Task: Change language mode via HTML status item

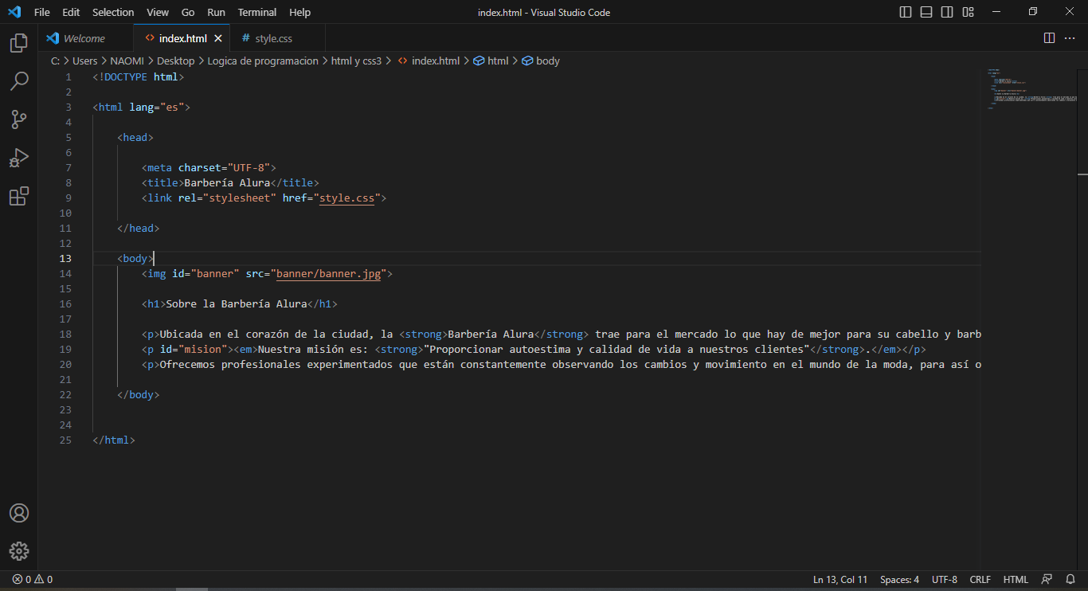Action: tap(1016, 580)
